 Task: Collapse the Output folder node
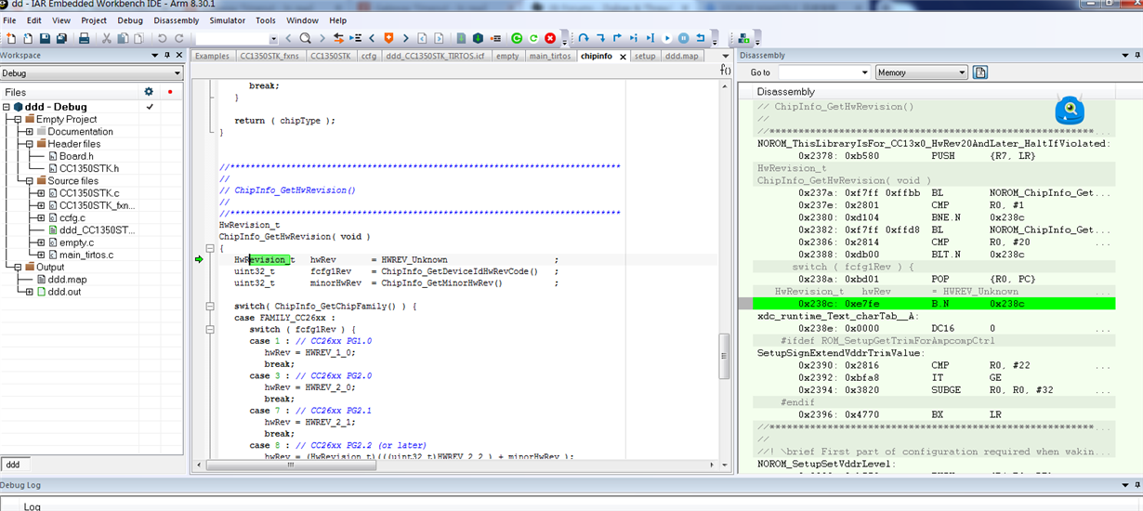click(x=17, y=267)
